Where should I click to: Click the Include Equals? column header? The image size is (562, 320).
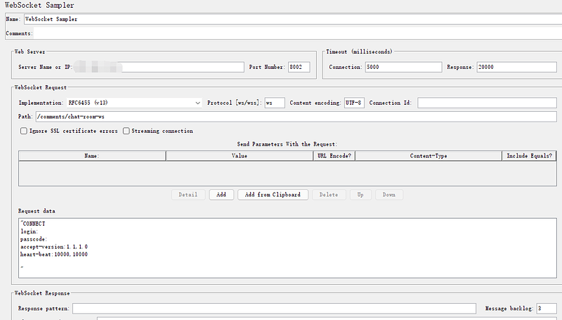click(x=529, y=155)
